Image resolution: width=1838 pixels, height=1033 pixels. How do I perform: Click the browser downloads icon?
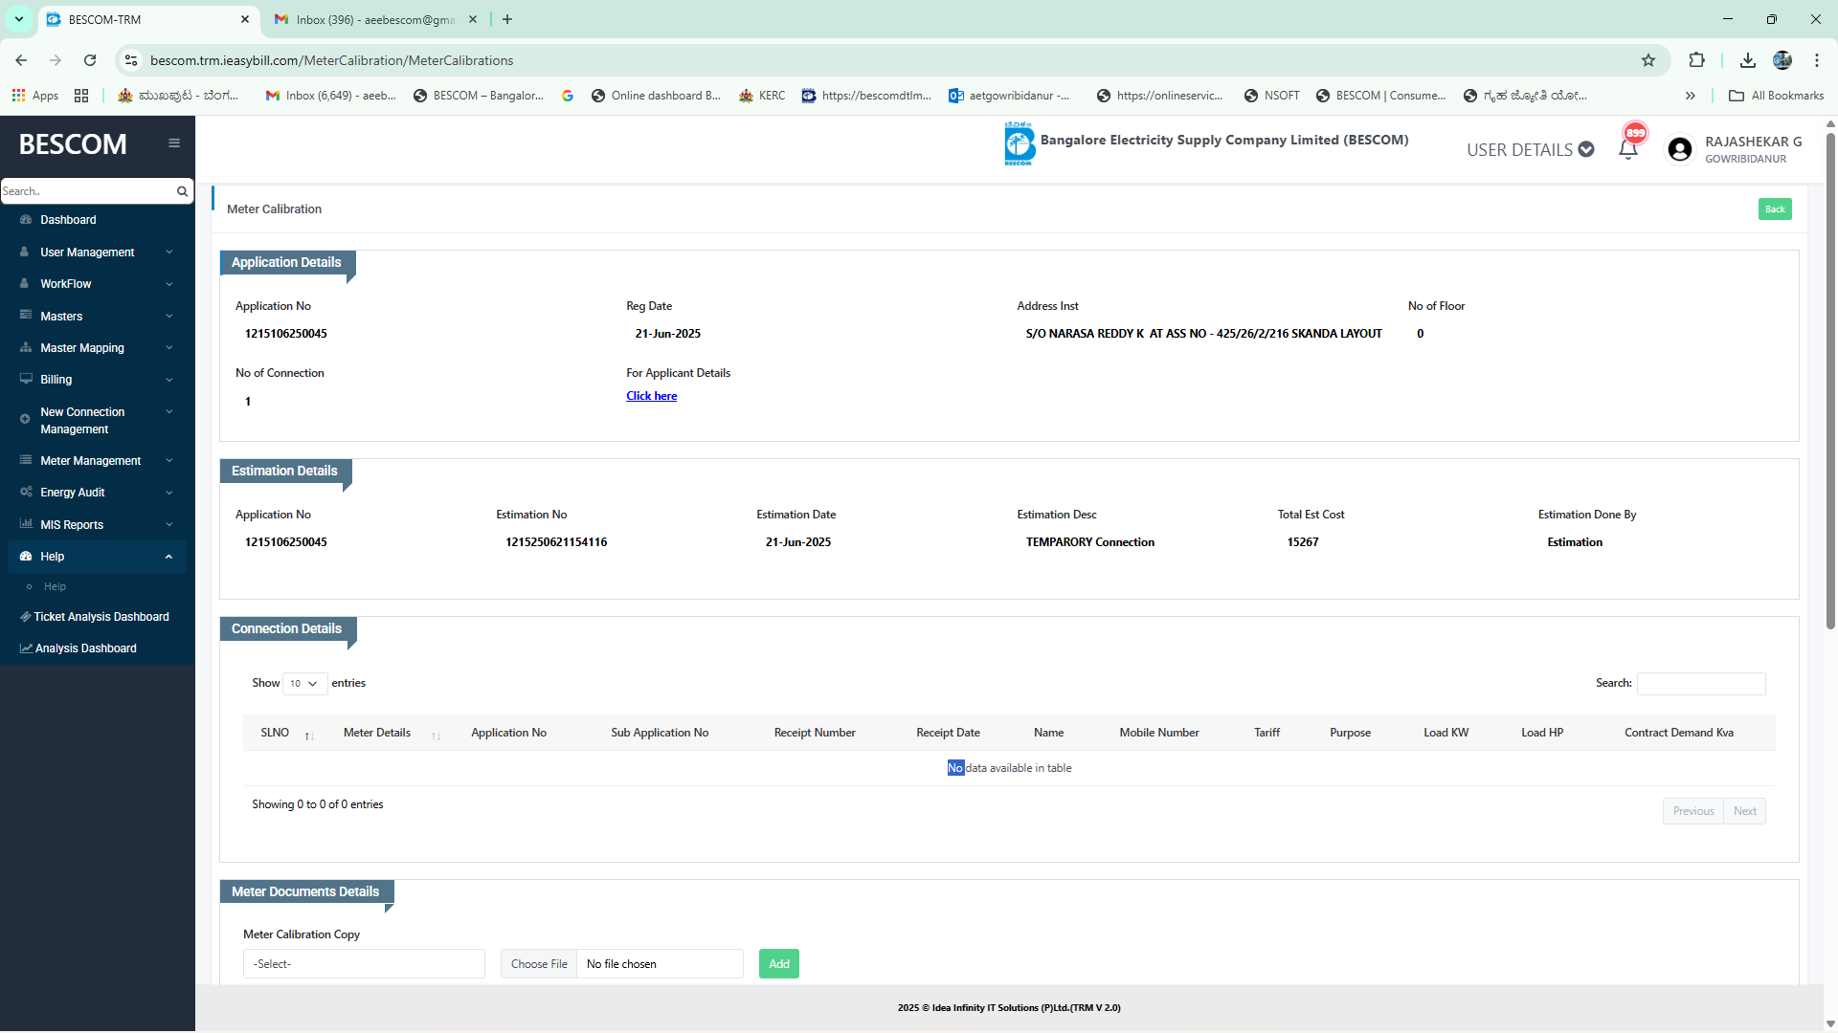[x=1747, y=60]
